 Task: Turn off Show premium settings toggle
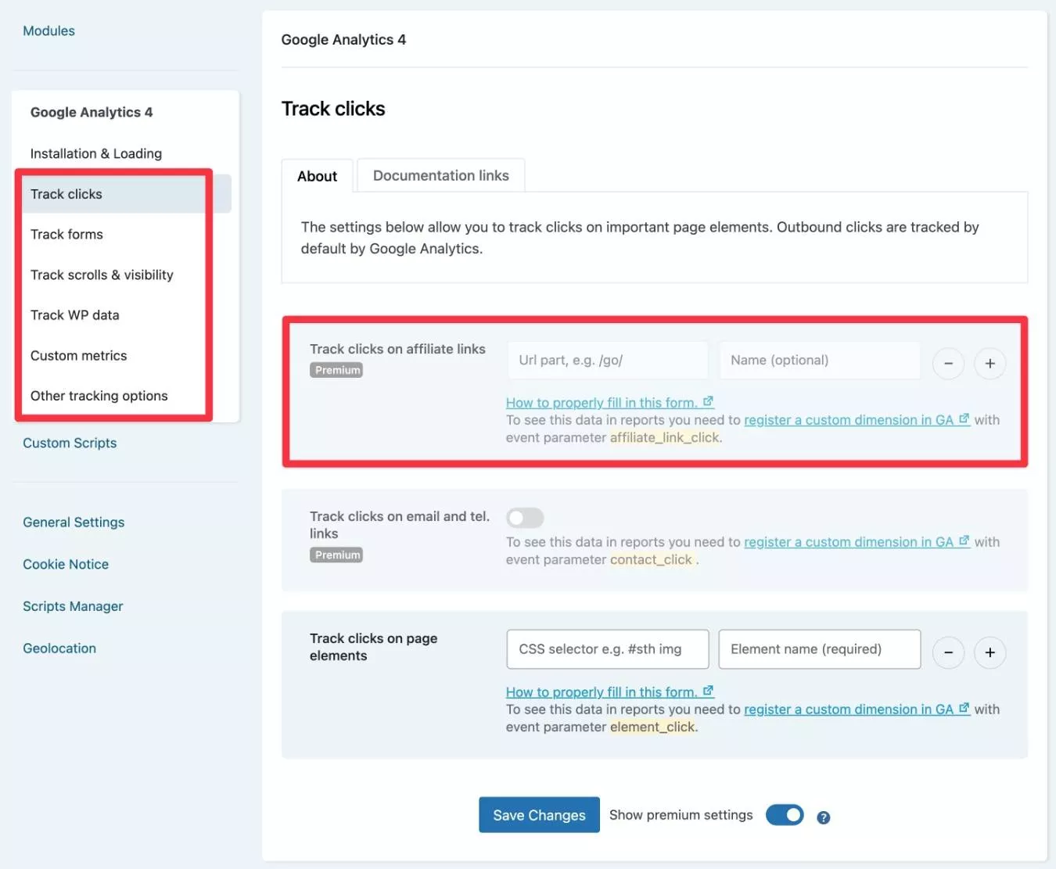tap(785, 815)
